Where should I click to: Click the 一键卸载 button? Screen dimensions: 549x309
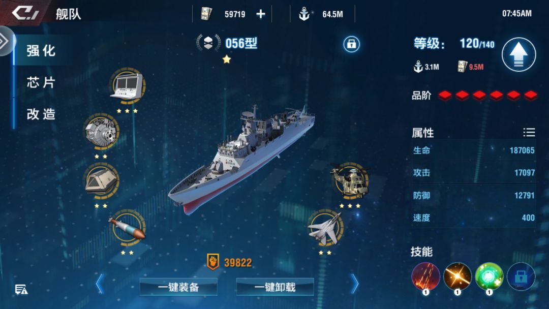[x=275, y=287]
